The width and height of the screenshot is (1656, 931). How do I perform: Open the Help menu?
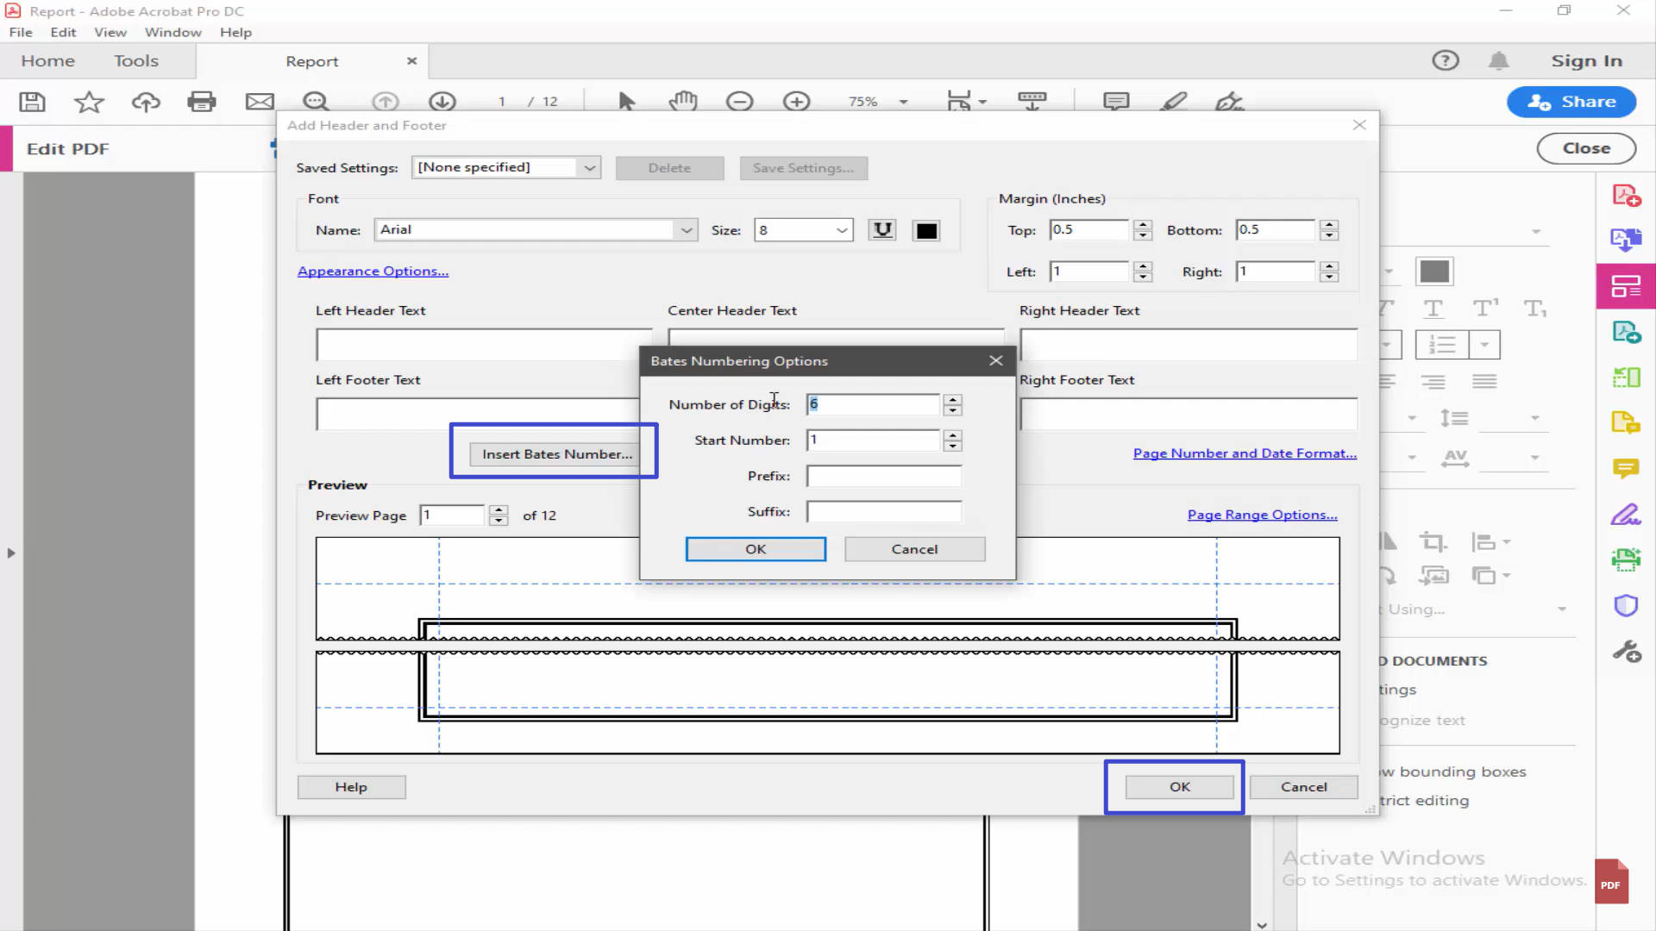click(235, 32)
